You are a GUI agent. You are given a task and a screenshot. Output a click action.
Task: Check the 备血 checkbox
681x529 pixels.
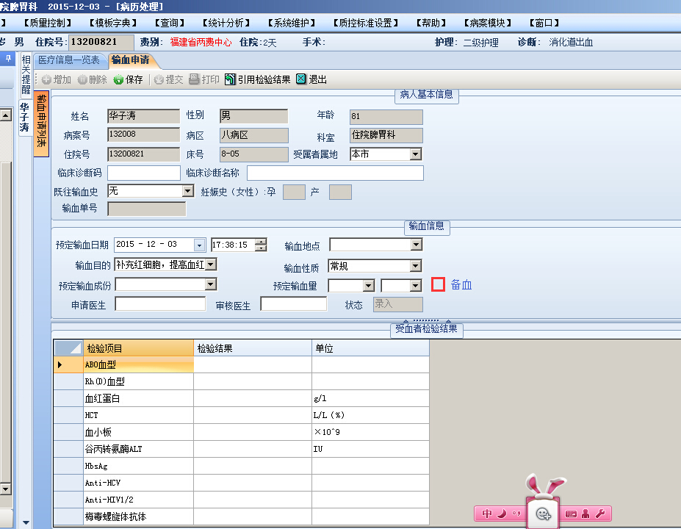[439, 284]
